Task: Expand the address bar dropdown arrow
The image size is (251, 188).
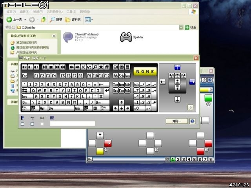Action: pos(181,27)
